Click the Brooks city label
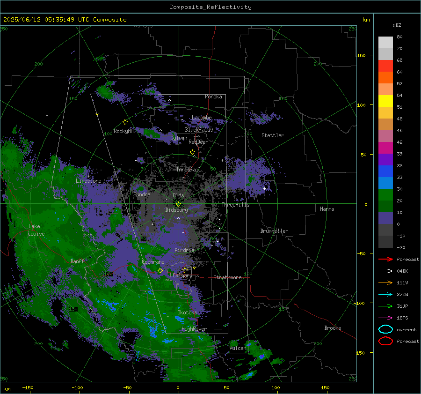 (x=333, y=328)
